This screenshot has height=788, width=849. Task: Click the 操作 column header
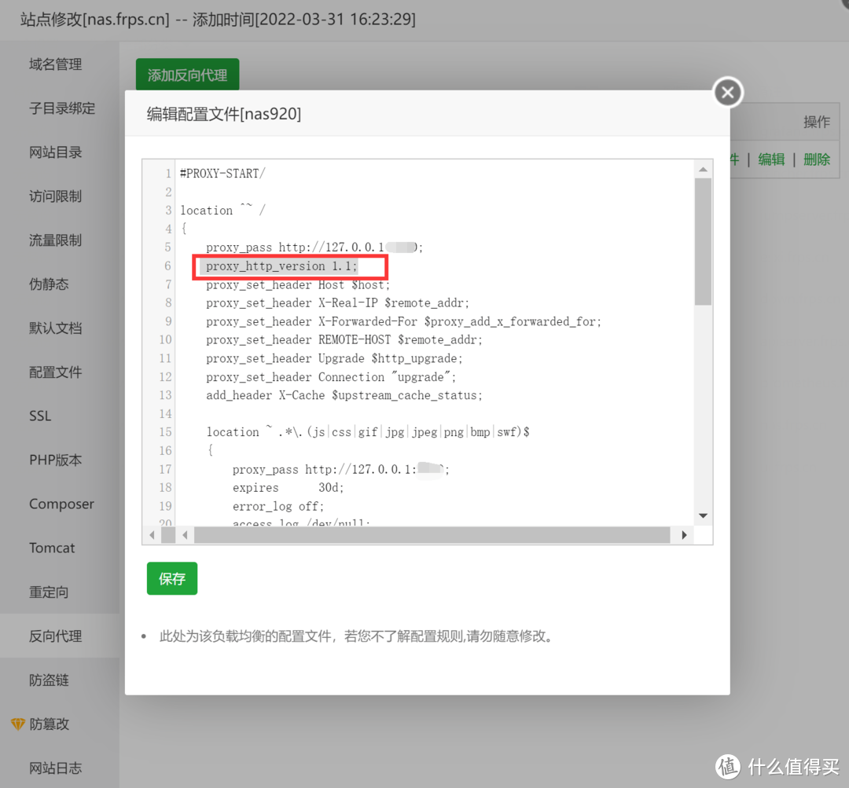click(817, 122)
